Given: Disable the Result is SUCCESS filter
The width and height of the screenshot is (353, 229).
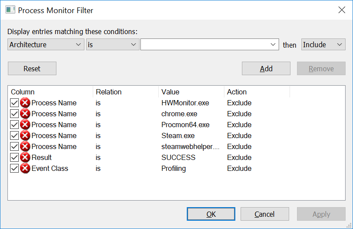Looking at the screenshot, I should coord(14,158).
